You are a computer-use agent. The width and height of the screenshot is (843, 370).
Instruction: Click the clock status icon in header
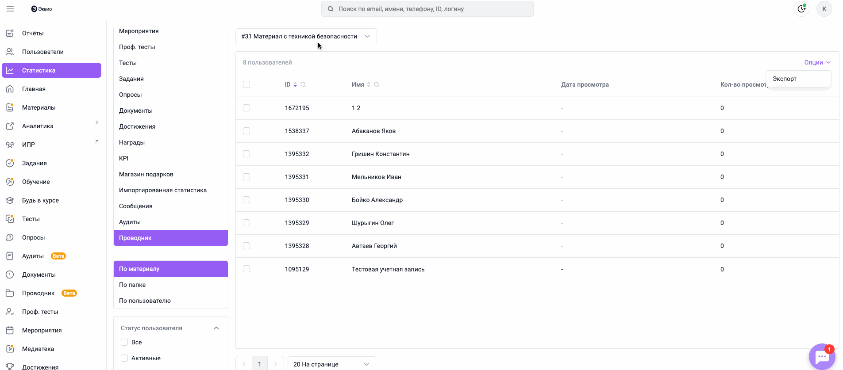pyautogui.click(x=801, y=9)
